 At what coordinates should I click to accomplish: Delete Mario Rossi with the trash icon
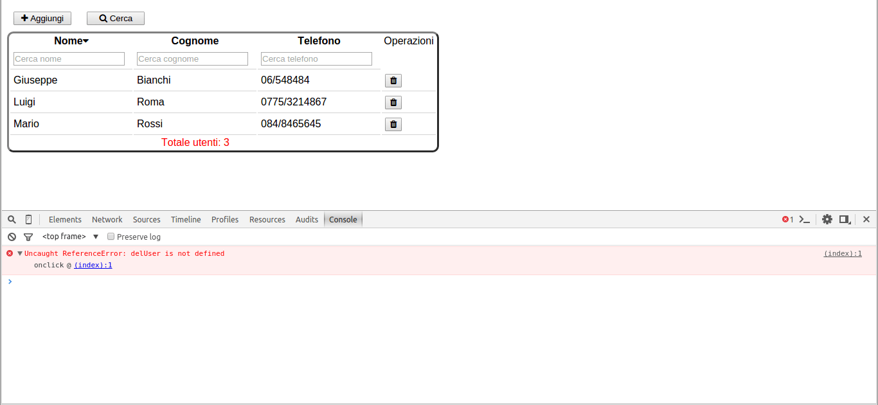pos(393,124)
